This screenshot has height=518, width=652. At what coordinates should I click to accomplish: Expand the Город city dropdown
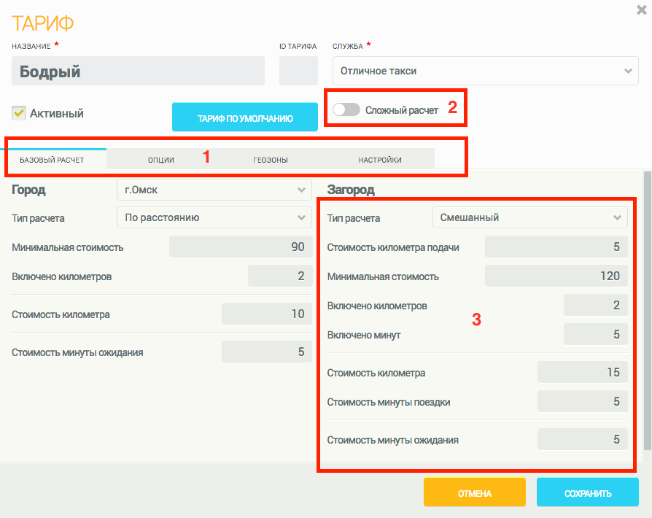pos(214,190)
